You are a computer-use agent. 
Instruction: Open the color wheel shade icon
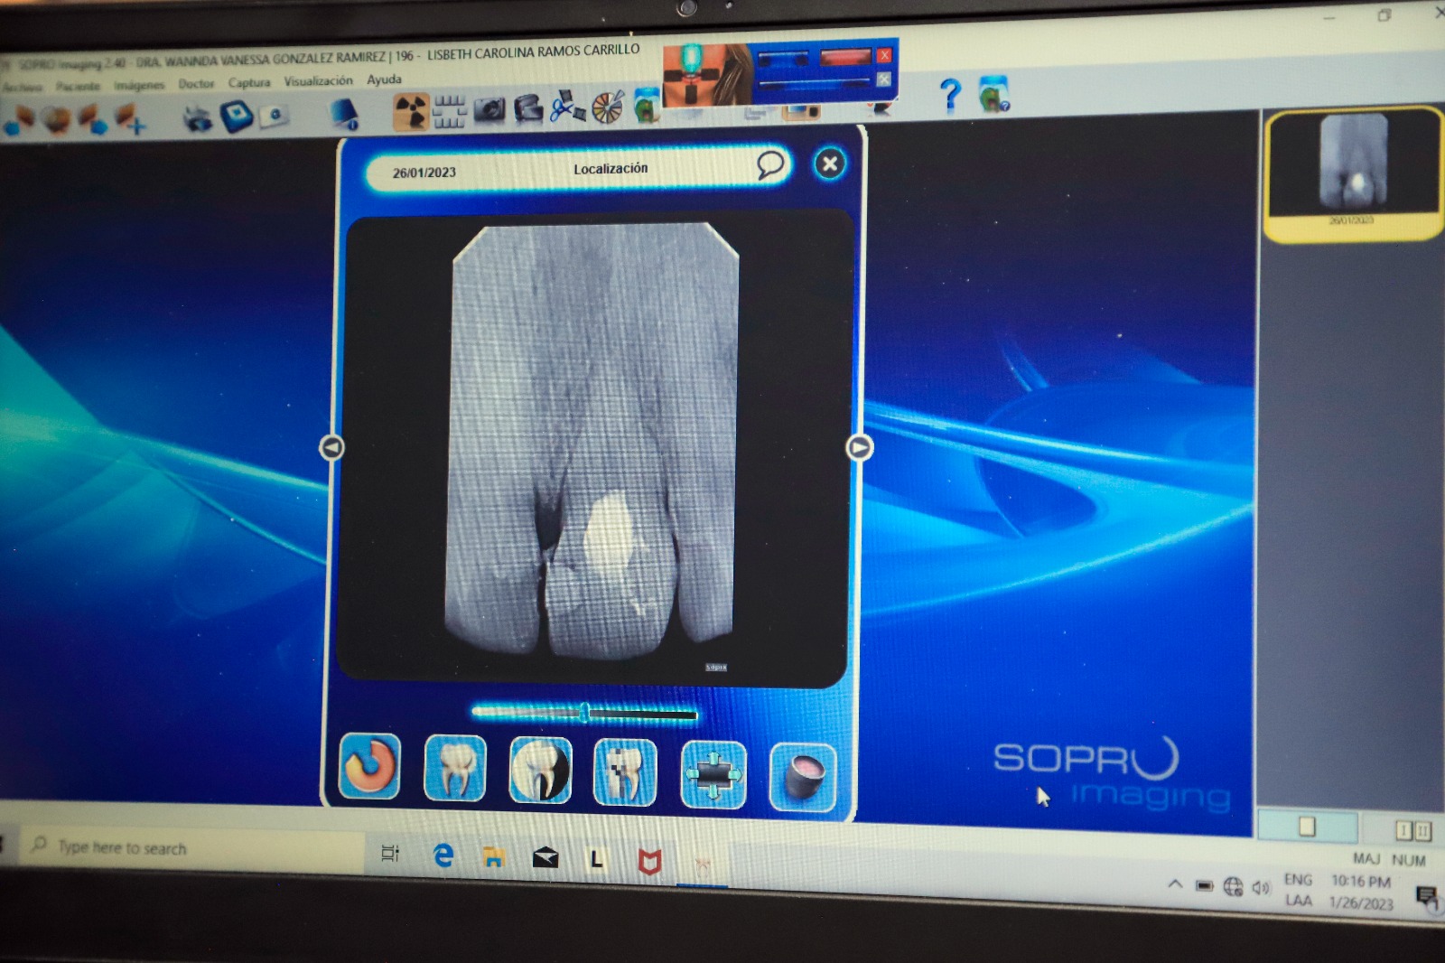click(x=607, y=107)
